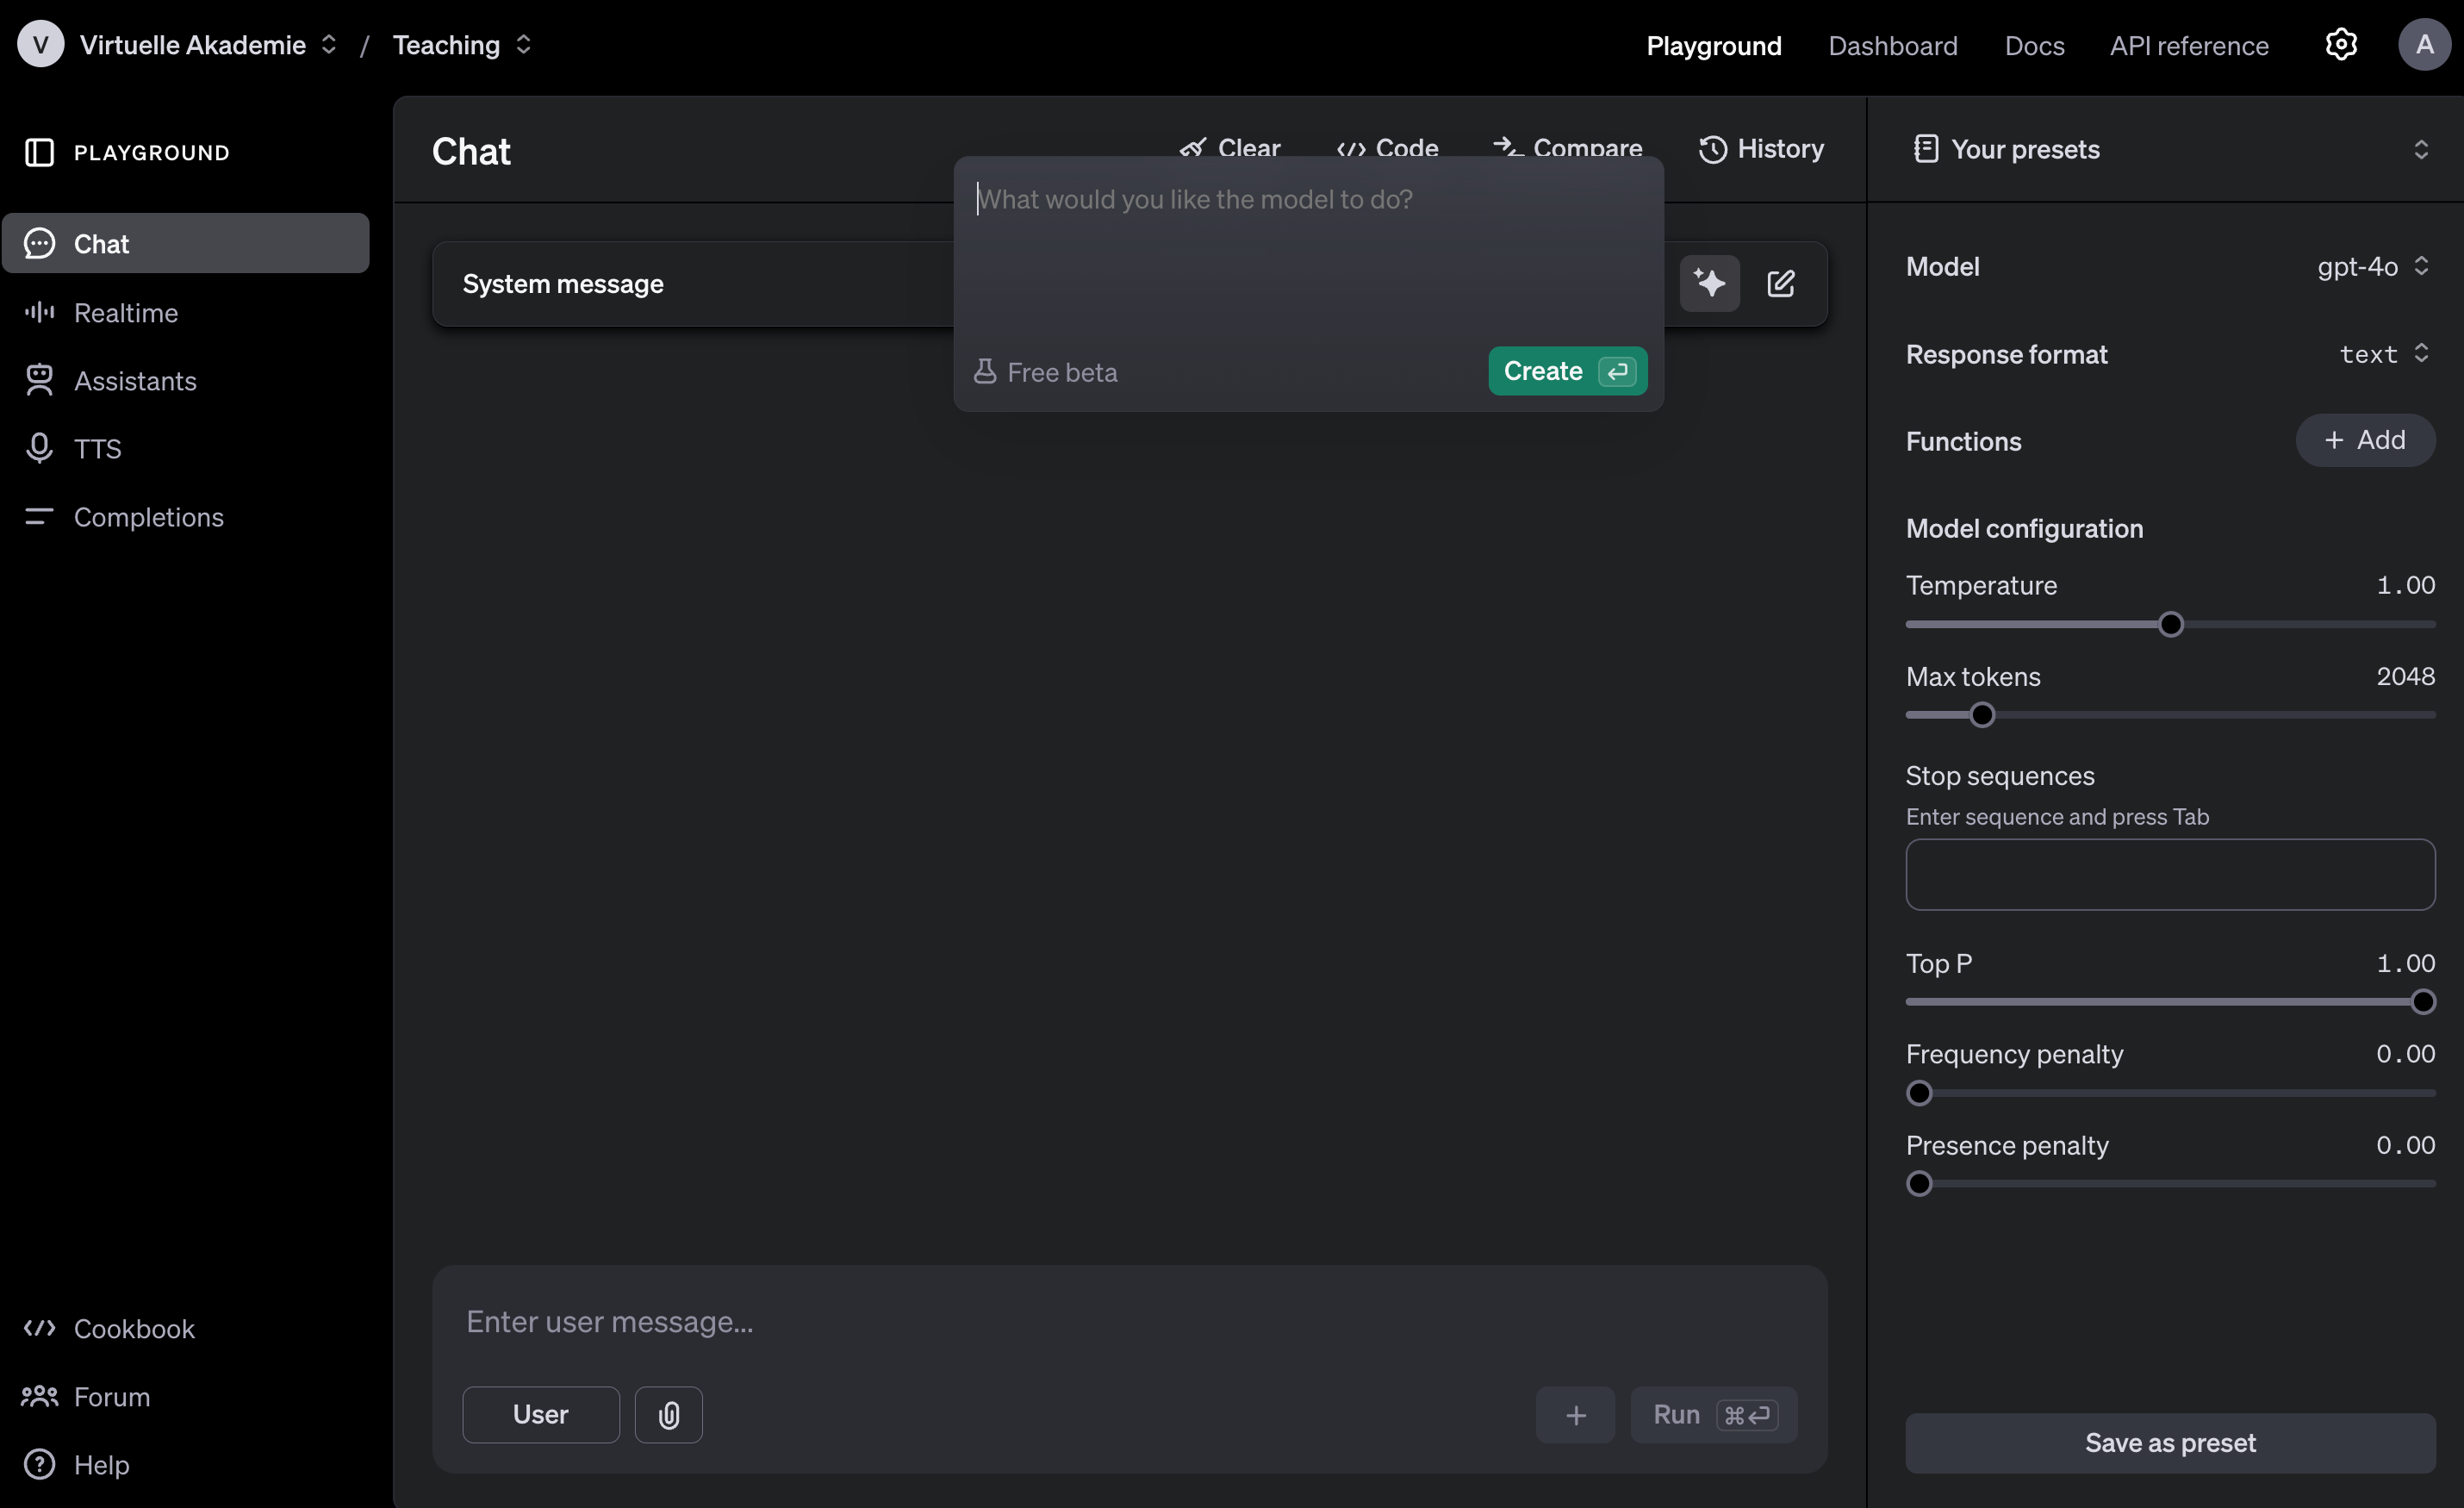
Task: Go to Assistants in the sidebar
Action: 135,381
